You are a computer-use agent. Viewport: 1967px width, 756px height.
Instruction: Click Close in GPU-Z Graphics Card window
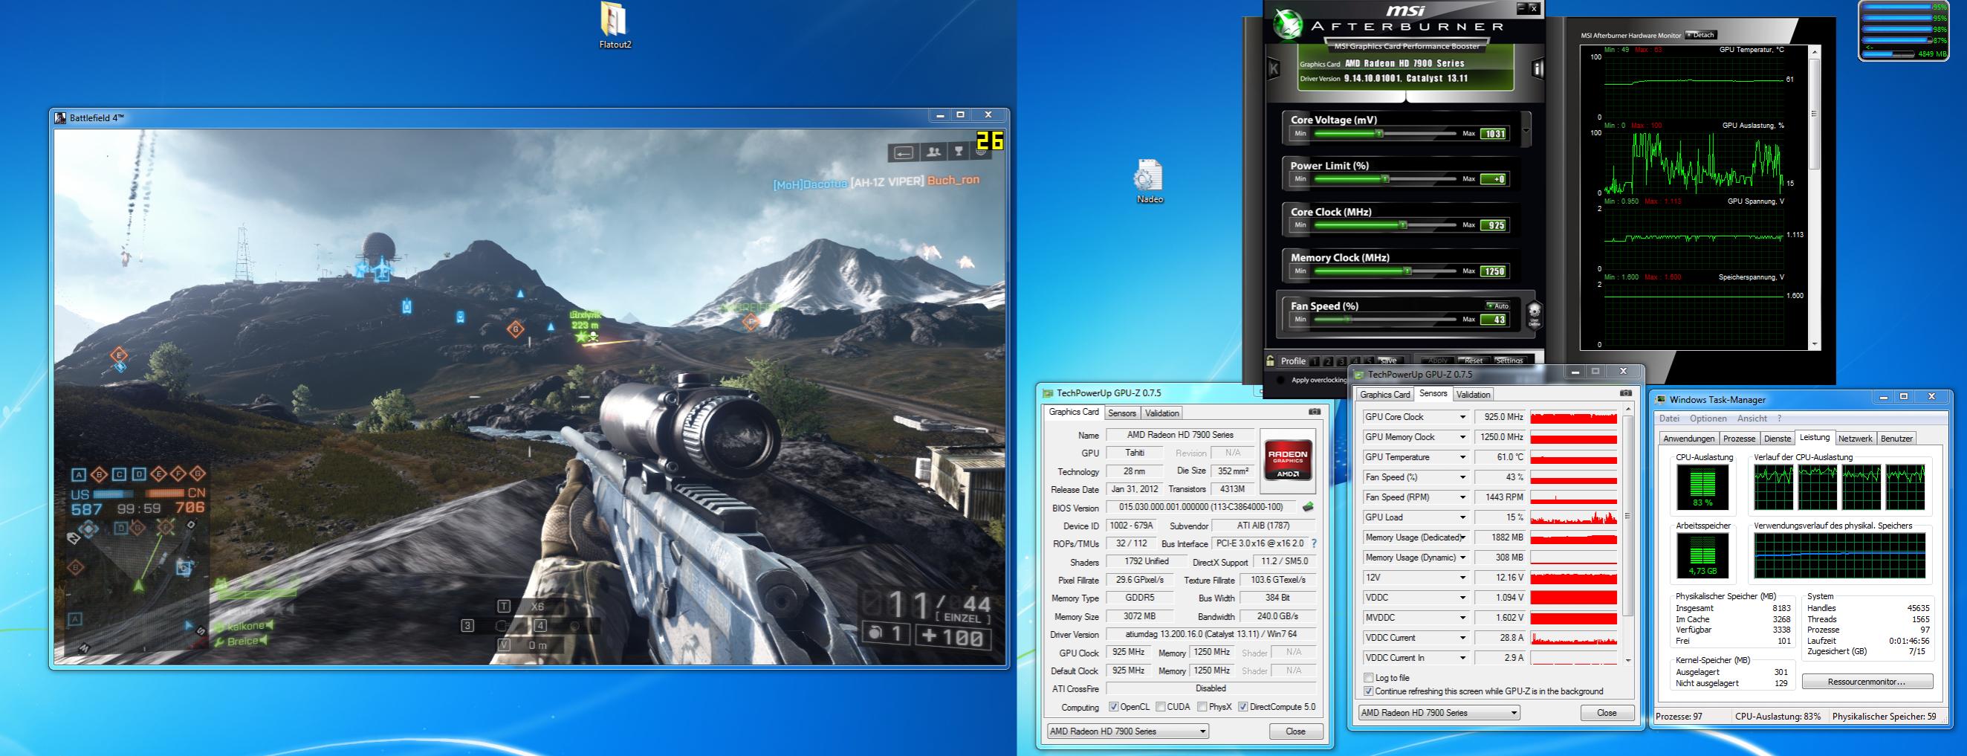tap(1295, 731)
